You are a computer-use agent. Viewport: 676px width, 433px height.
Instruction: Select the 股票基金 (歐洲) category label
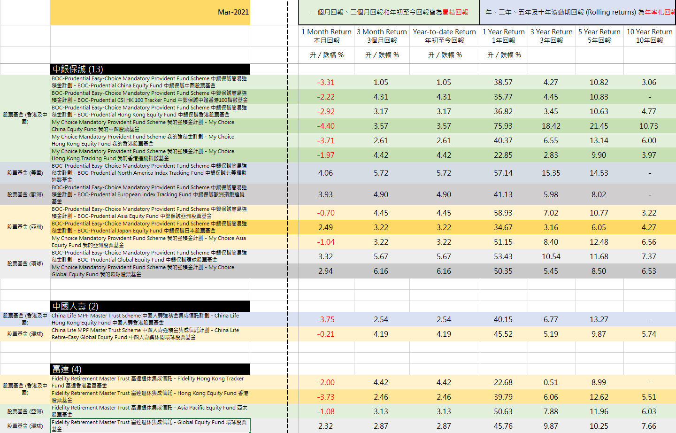pyautogui.click(x=25, y=194)
